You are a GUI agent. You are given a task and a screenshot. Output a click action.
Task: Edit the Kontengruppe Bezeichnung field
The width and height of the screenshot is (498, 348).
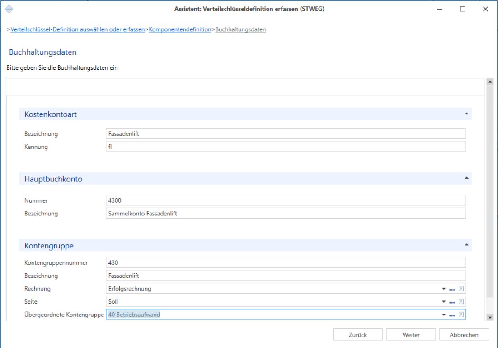click(286, 276)
